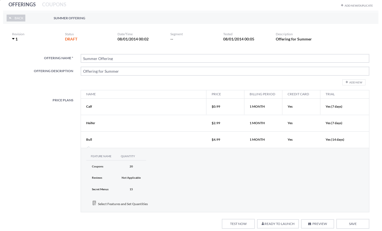Viewport: 382px width, 231px height.
Task: Expand the Calf price plan row
Action: pos(89,107)
